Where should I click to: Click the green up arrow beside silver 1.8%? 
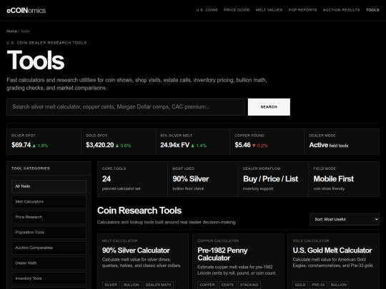[x=34, y=146]
